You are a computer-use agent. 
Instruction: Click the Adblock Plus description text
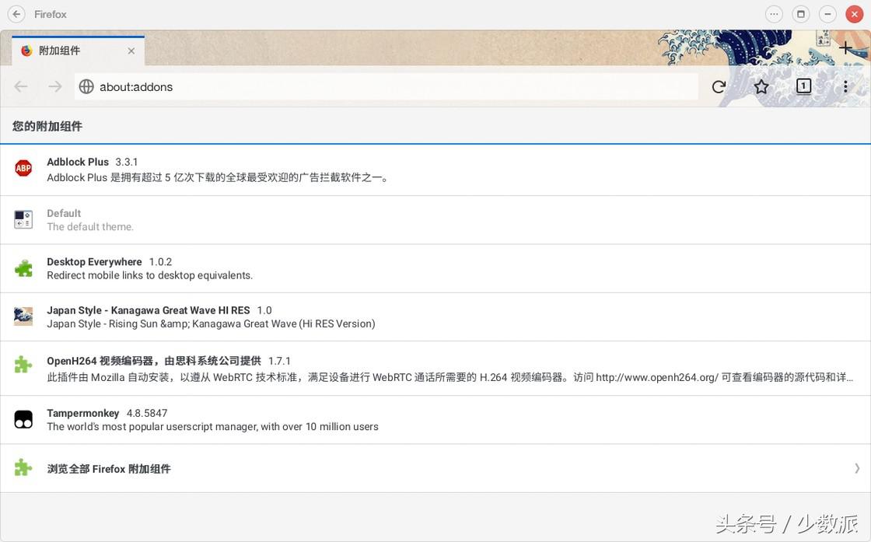(218, 178)
